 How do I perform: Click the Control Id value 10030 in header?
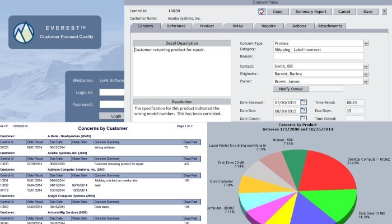click(x=174, y=11)
